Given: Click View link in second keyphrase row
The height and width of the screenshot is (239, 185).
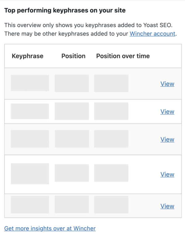Looking at the screenshot, I should (167, 112).
